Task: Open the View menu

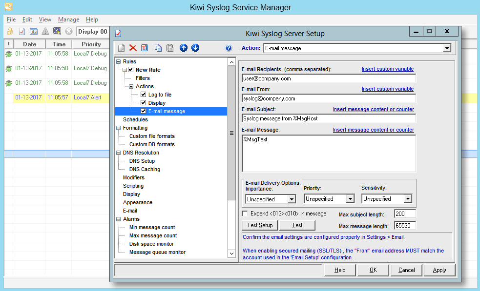Action: [45, 19]
